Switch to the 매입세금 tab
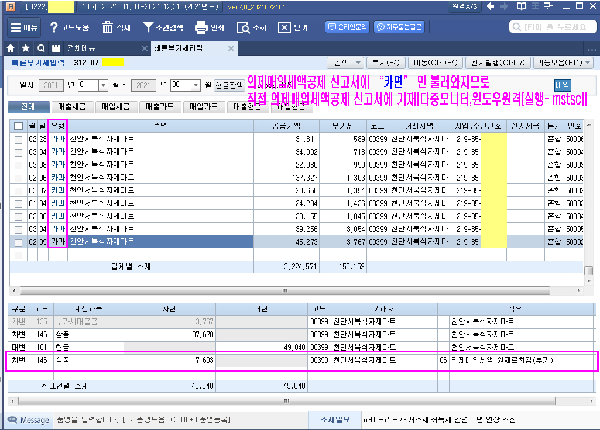 click(x=116, y=107)
